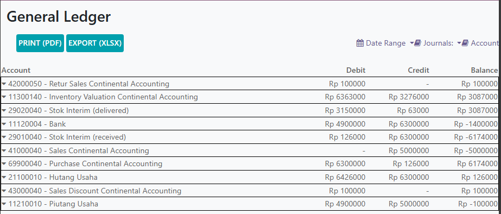Click the Date Range calendar icon
This screenshot has width=501, height=214.
[x=360, y=43]
